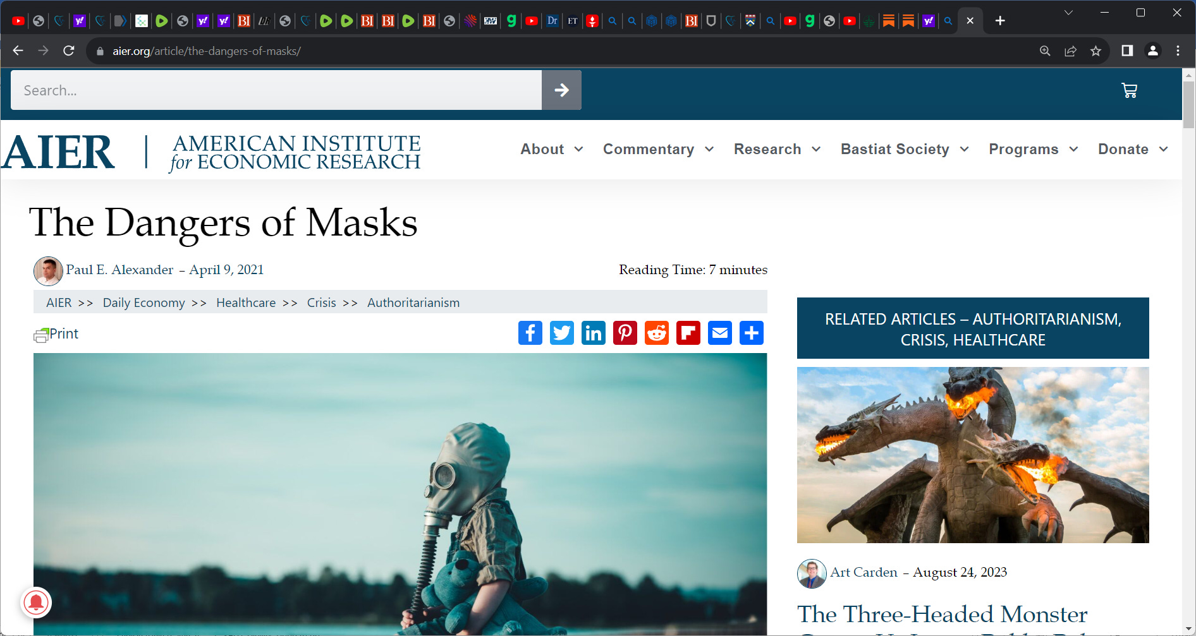Open more share options plus icon
The height and width of the screenshot is (636, 1196).
751,333
